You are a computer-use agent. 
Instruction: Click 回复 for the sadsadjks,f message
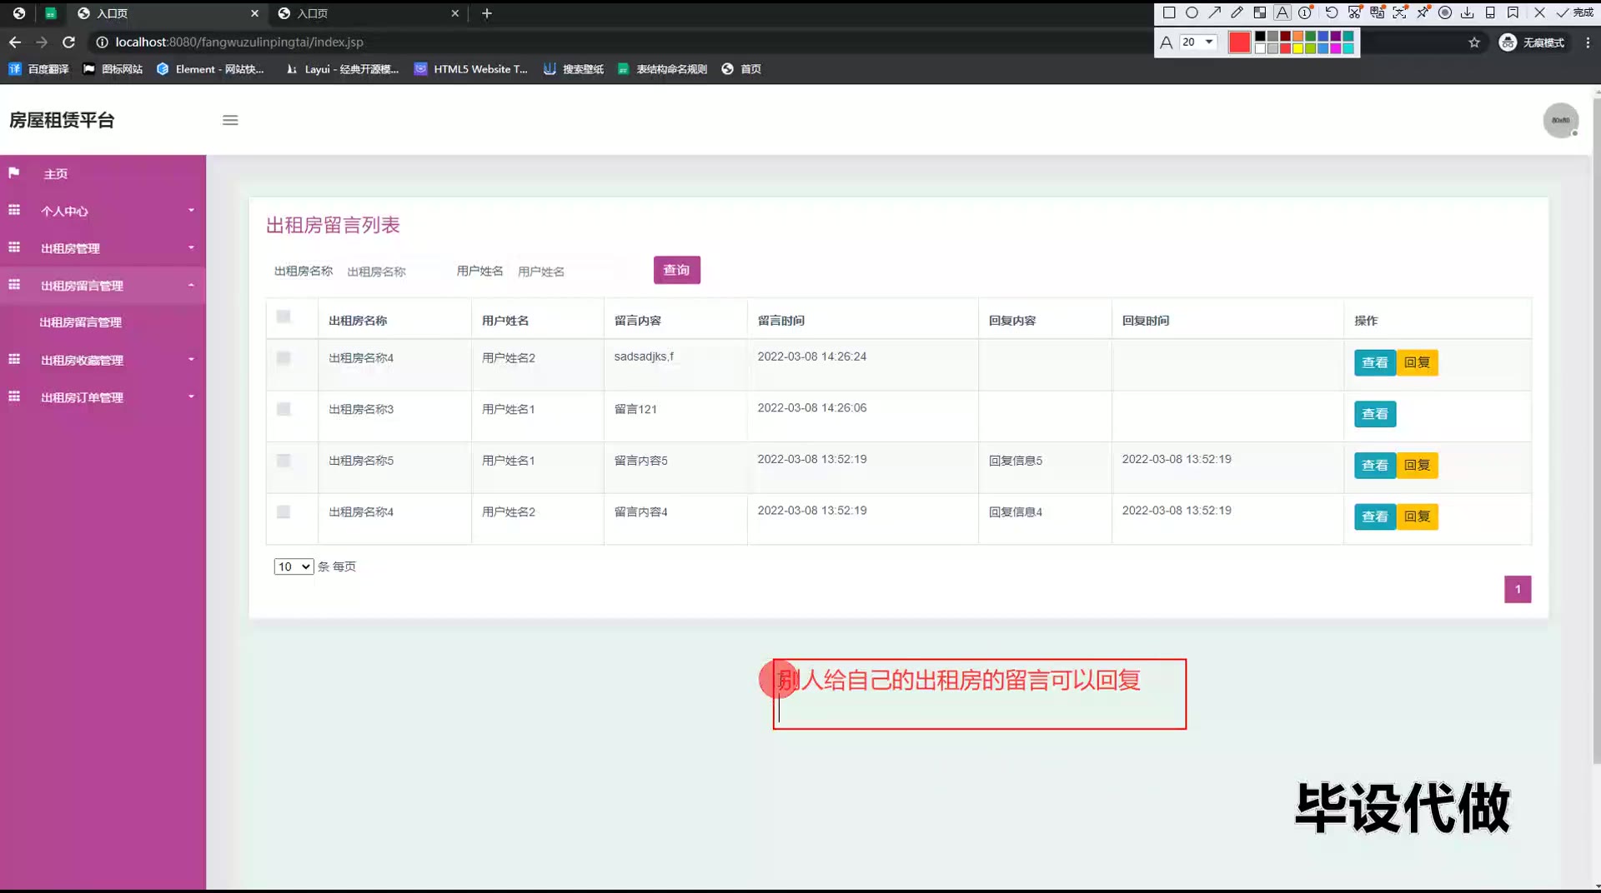[x=1417, y=362]
